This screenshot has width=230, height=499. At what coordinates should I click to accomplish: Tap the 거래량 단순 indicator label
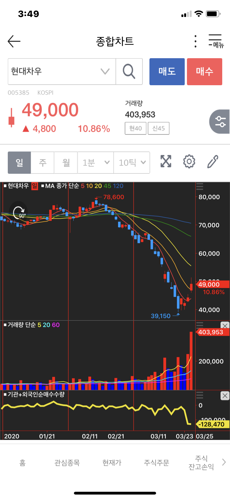point(22,325)
